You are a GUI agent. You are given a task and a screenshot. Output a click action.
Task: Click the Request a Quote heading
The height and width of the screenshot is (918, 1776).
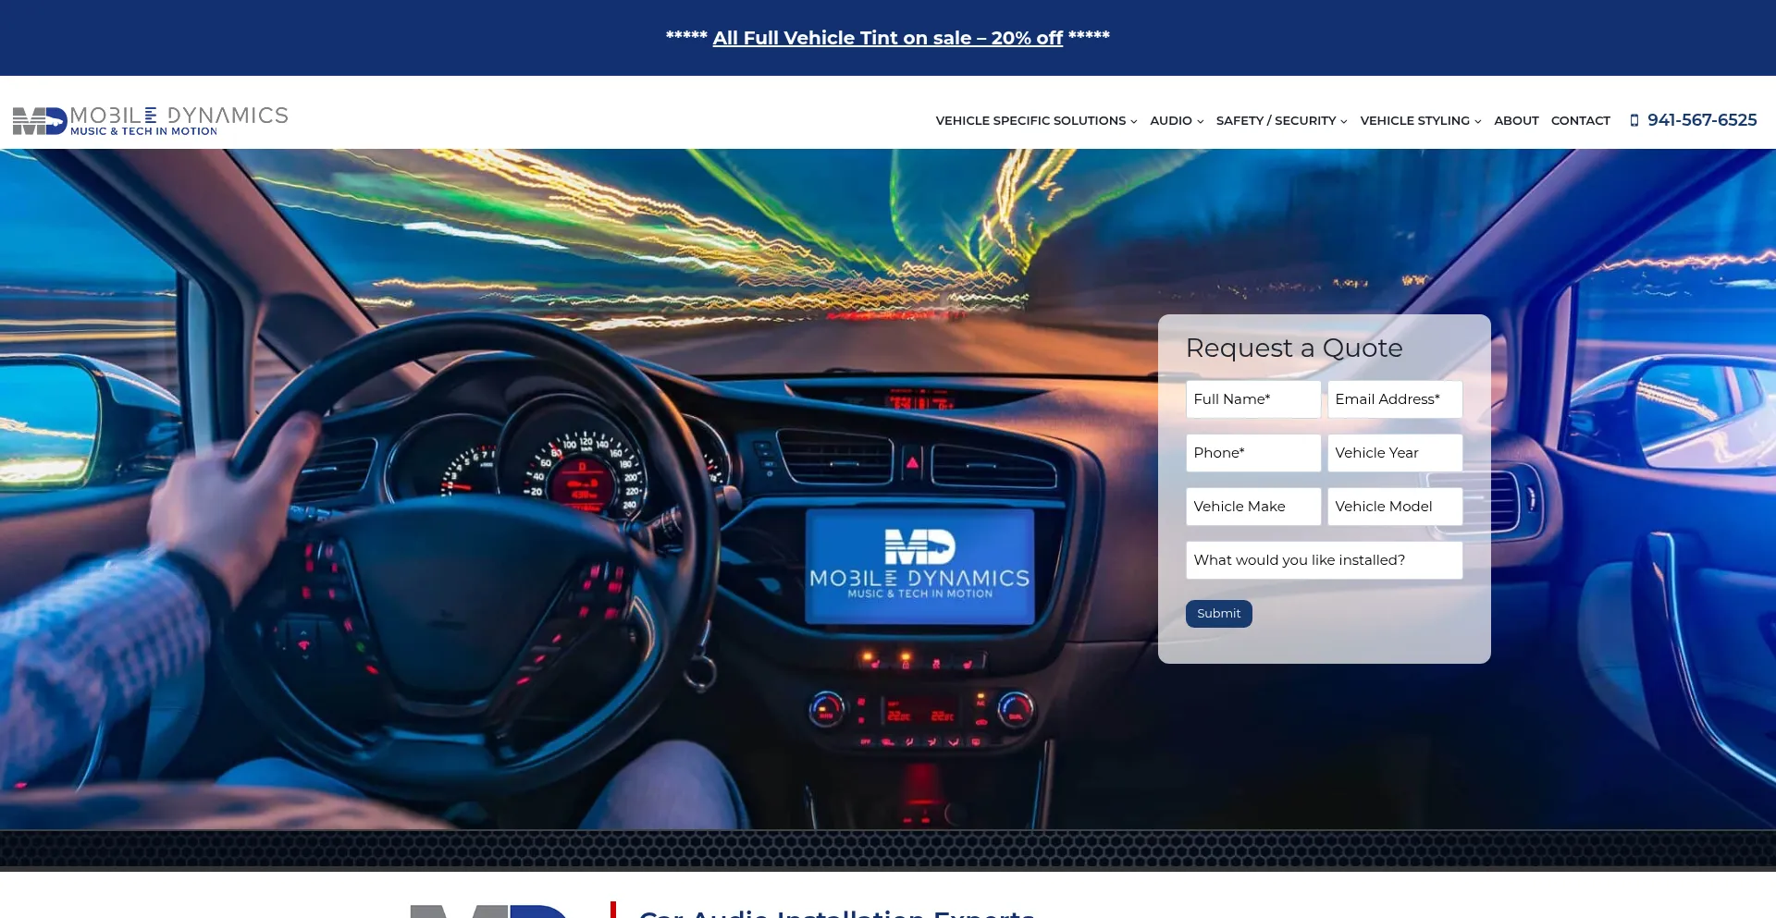pos(1293,349)
